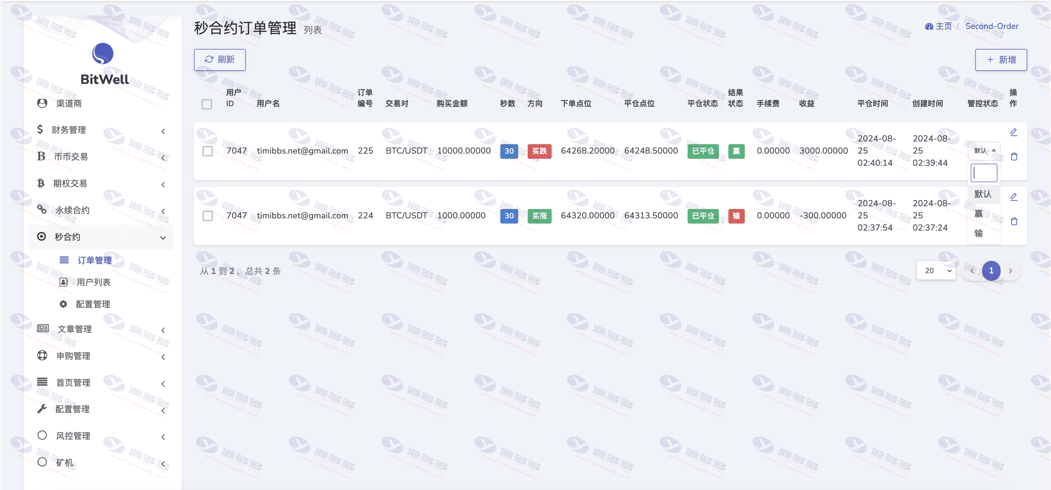Viewport: 1051px width, 490px height.
Task: Select 赢 option in control dropdown
Action: coord(984,214)
